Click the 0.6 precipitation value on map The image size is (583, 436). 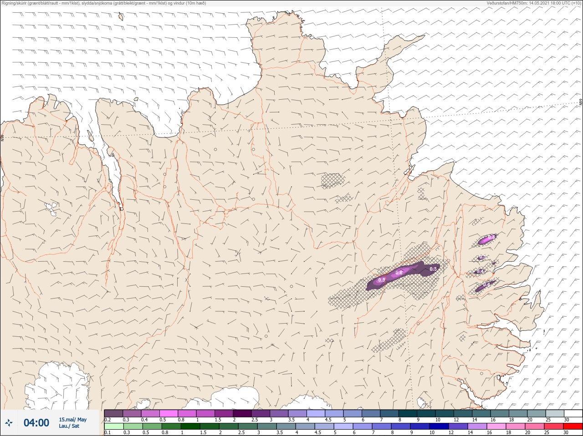pos(399,273)
